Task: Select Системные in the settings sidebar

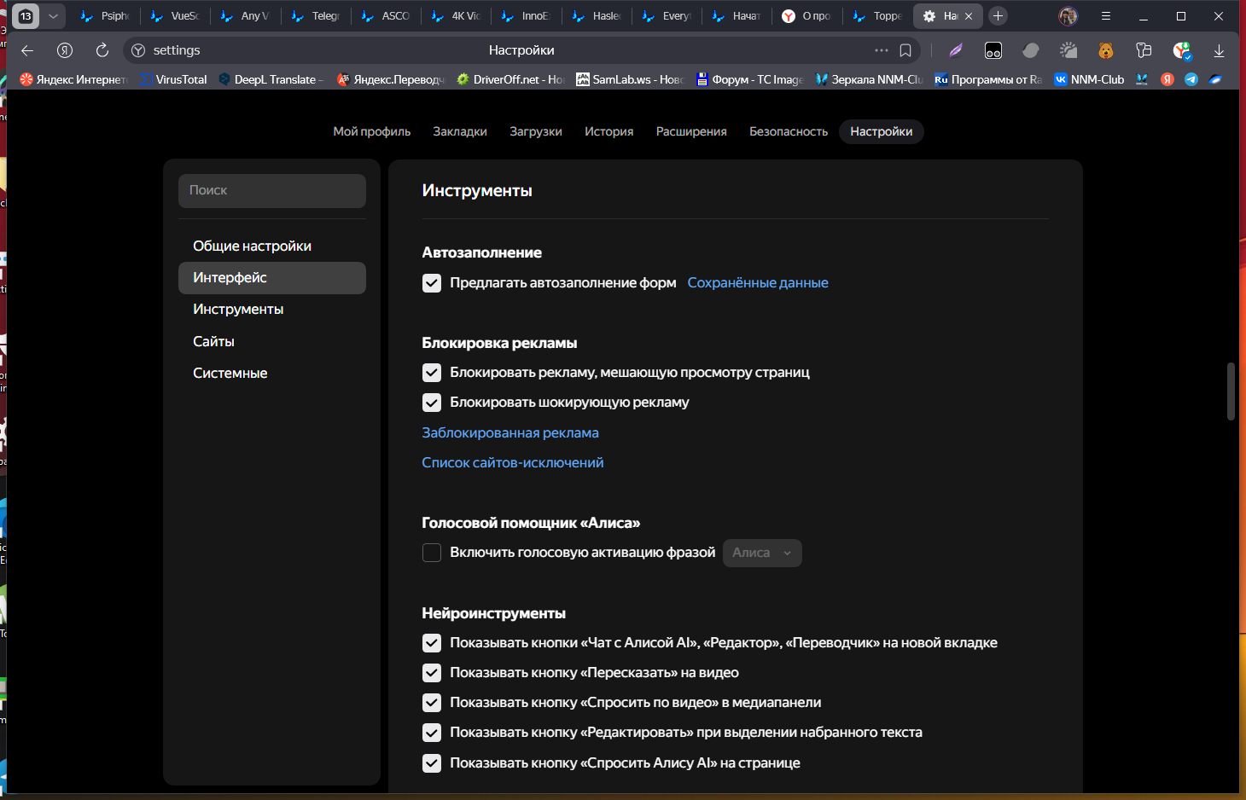Action: (x=230, y=373)
